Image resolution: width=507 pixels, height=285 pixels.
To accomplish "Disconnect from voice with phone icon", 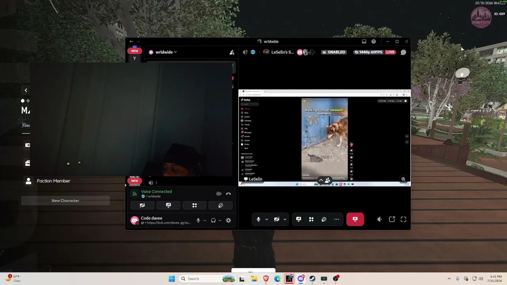I will point(228,194).
